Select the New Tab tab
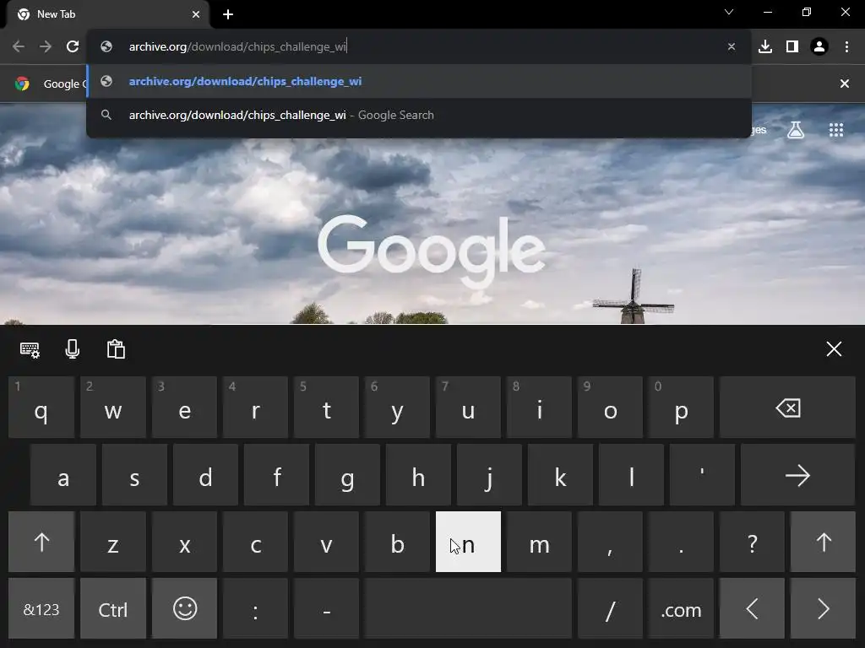865x648 pixels. (x=107, y=14)
